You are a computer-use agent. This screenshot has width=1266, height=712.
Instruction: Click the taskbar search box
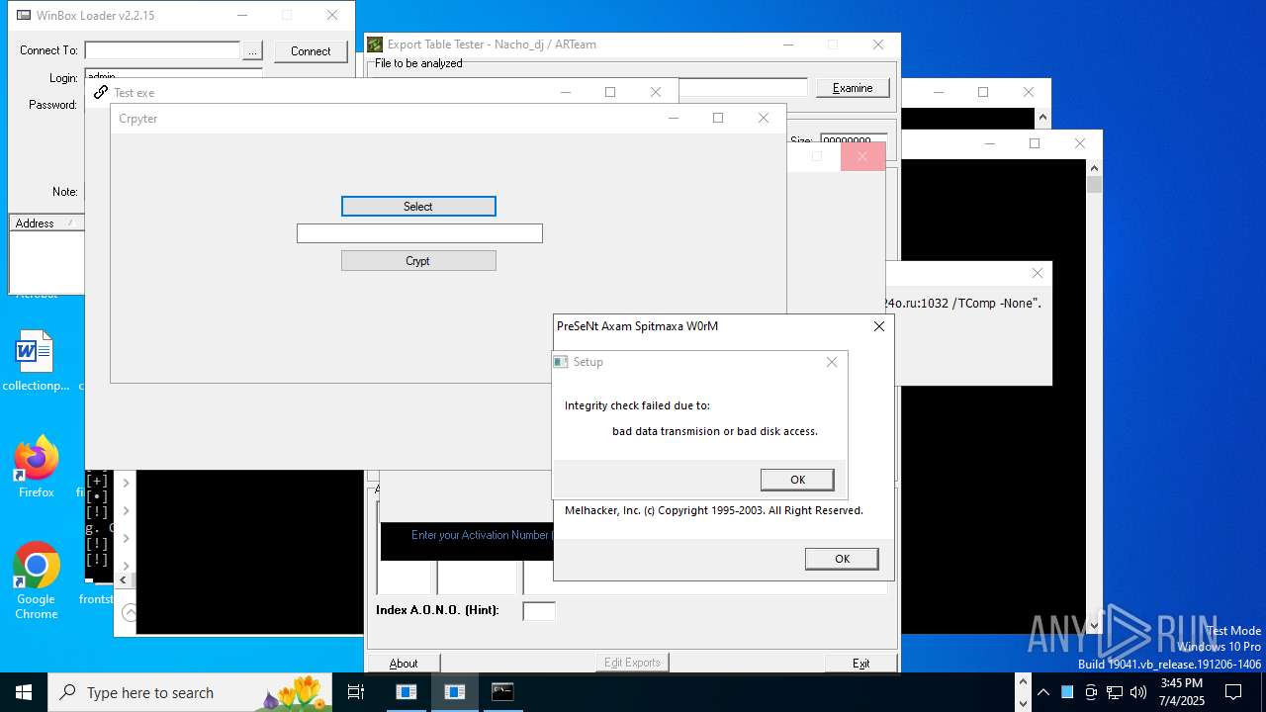coord(190,692)
